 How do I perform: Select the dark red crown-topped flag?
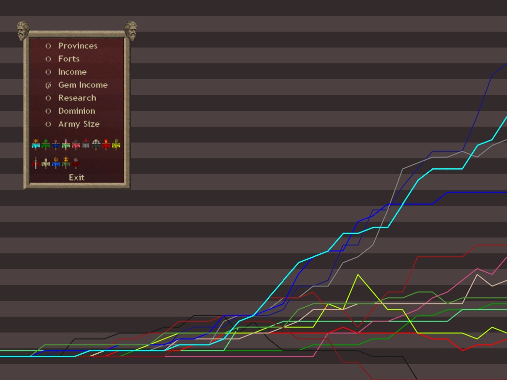tap(76, 162)
